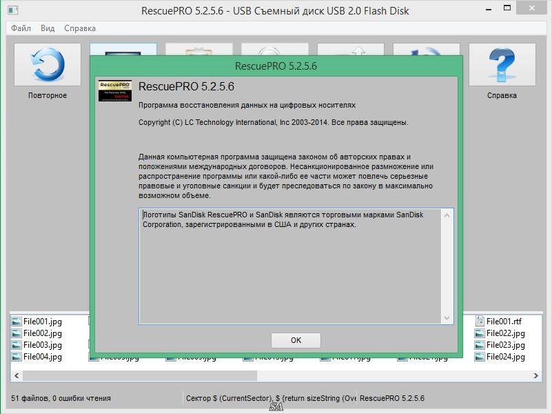Click the File003.jpg file name
The height and width of the screenshot is (414, 552).
pos(43,345)
